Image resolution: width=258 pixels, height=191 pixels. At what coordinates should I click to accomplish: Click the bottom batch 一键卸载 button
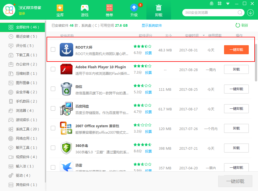235,181
